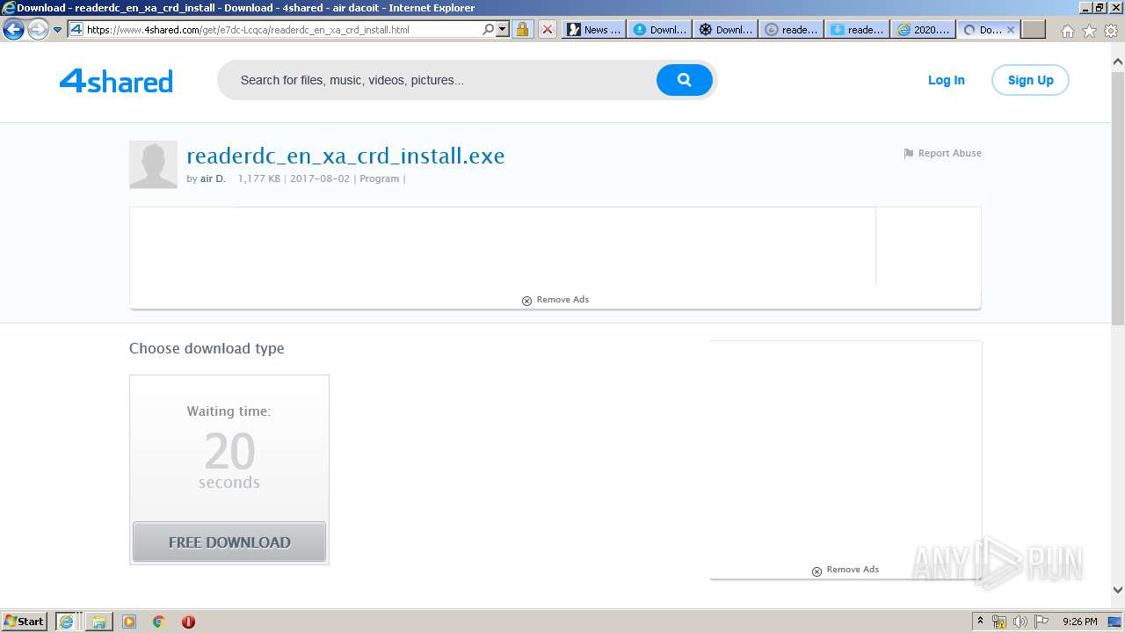Click the browser Forward arrow button
The width and height of the screenshot is (1125, 633).
(38, 29)
